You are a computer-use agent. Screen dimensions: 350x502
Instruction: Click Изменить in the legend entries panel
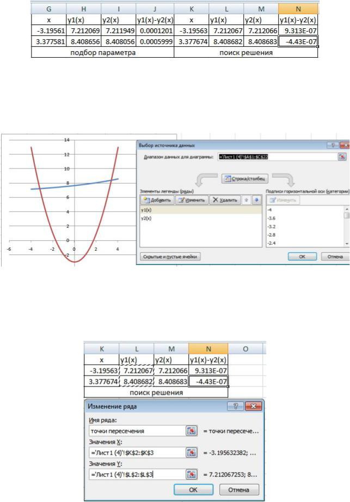[192, 200]
